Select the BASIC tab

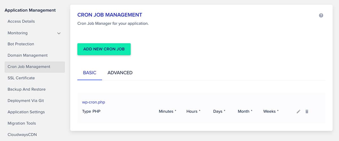[x=90, y=73]
